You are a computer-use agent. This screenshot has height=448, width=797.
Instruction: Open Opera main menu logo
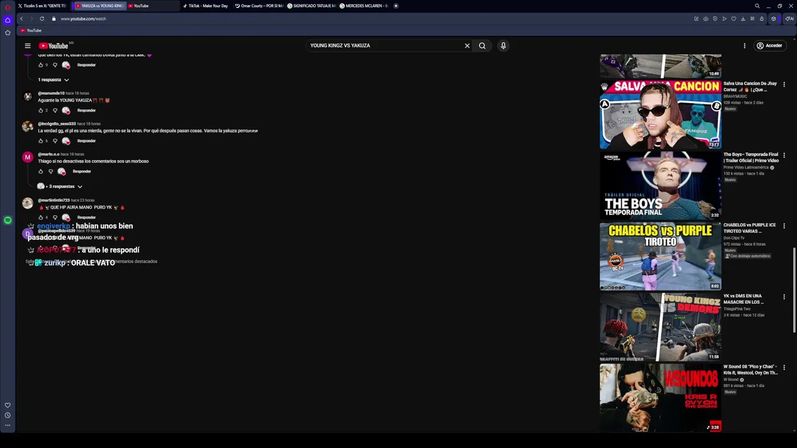(7, 7)
